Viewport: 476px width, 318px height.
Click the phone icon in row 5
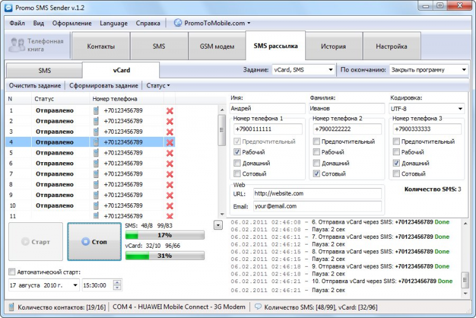click(x=96, y=153)
